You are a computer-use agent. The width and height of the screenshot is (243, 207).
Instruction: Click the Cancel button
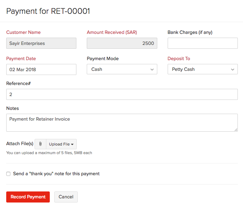[66, 197]
